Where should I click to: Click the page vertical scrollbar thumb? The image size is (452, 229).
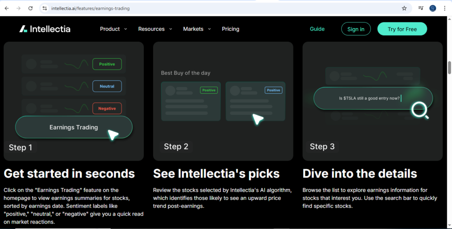449,68
